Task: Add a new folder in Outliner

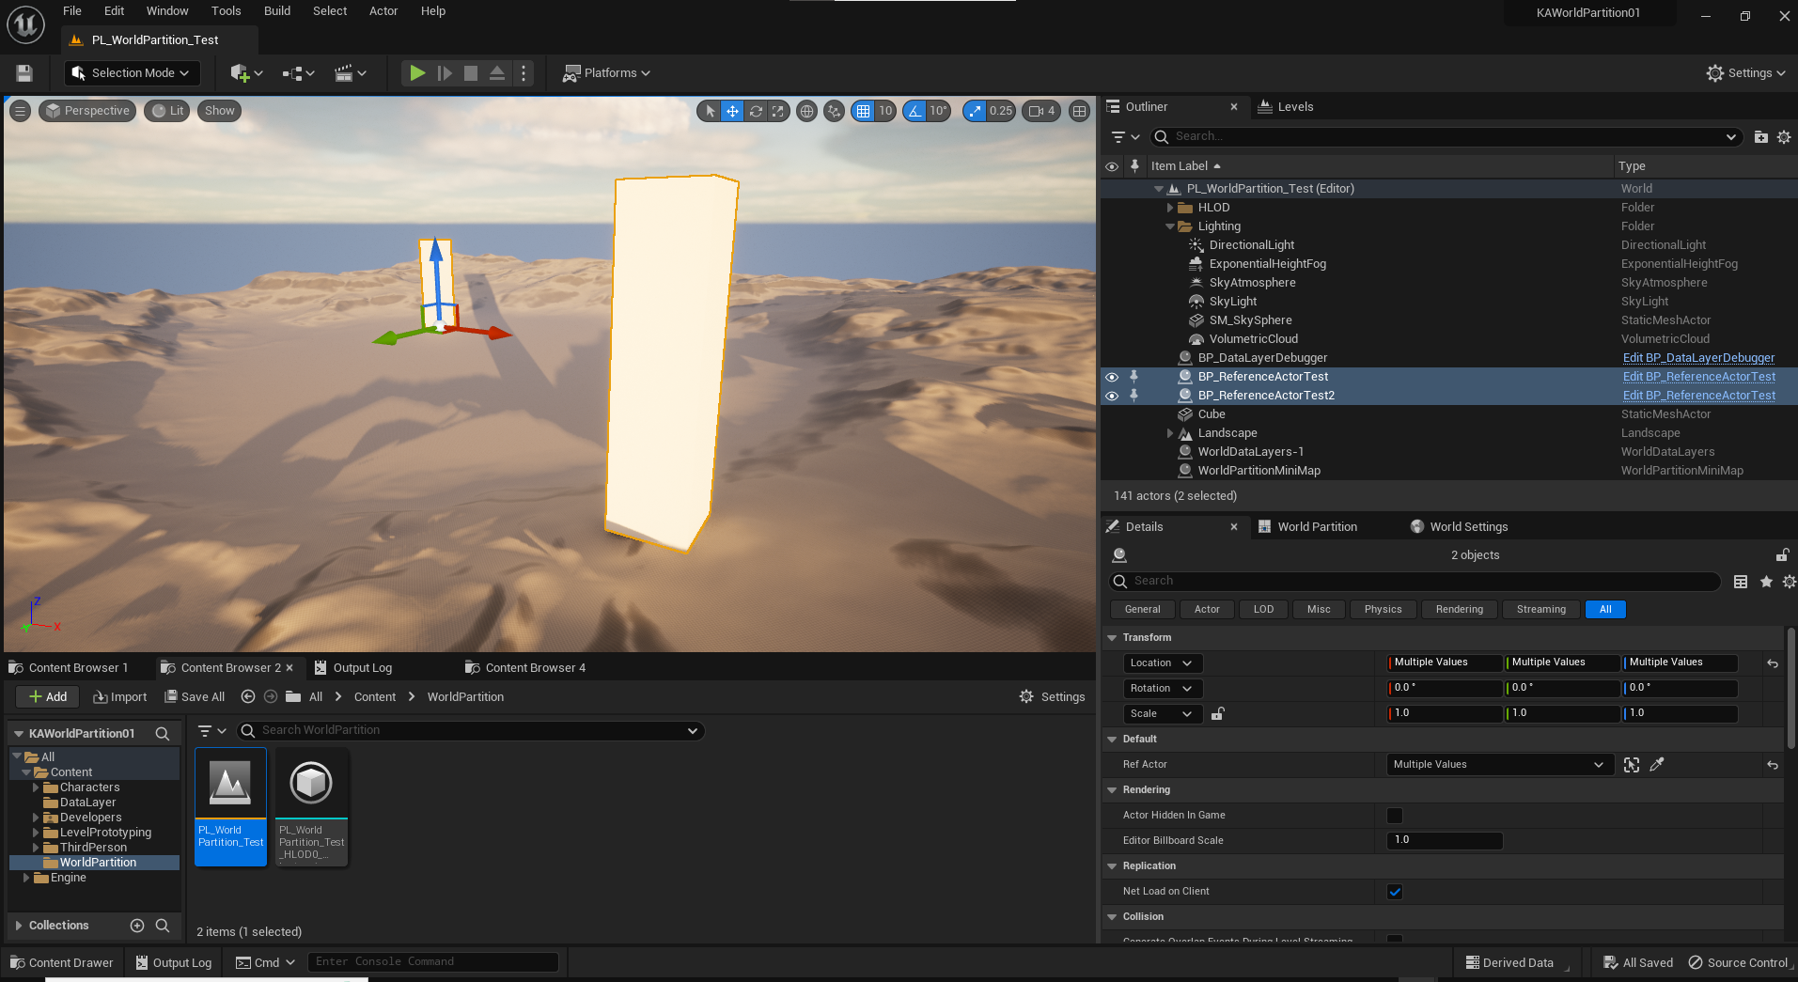Action: 1760,137
